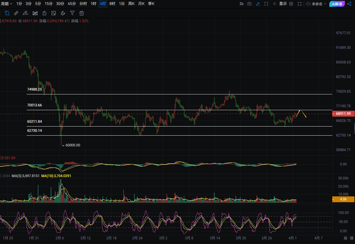Click the AI解读 button
Image resolution: width=355 pixels, height=244 pixels.
(337, 4)
